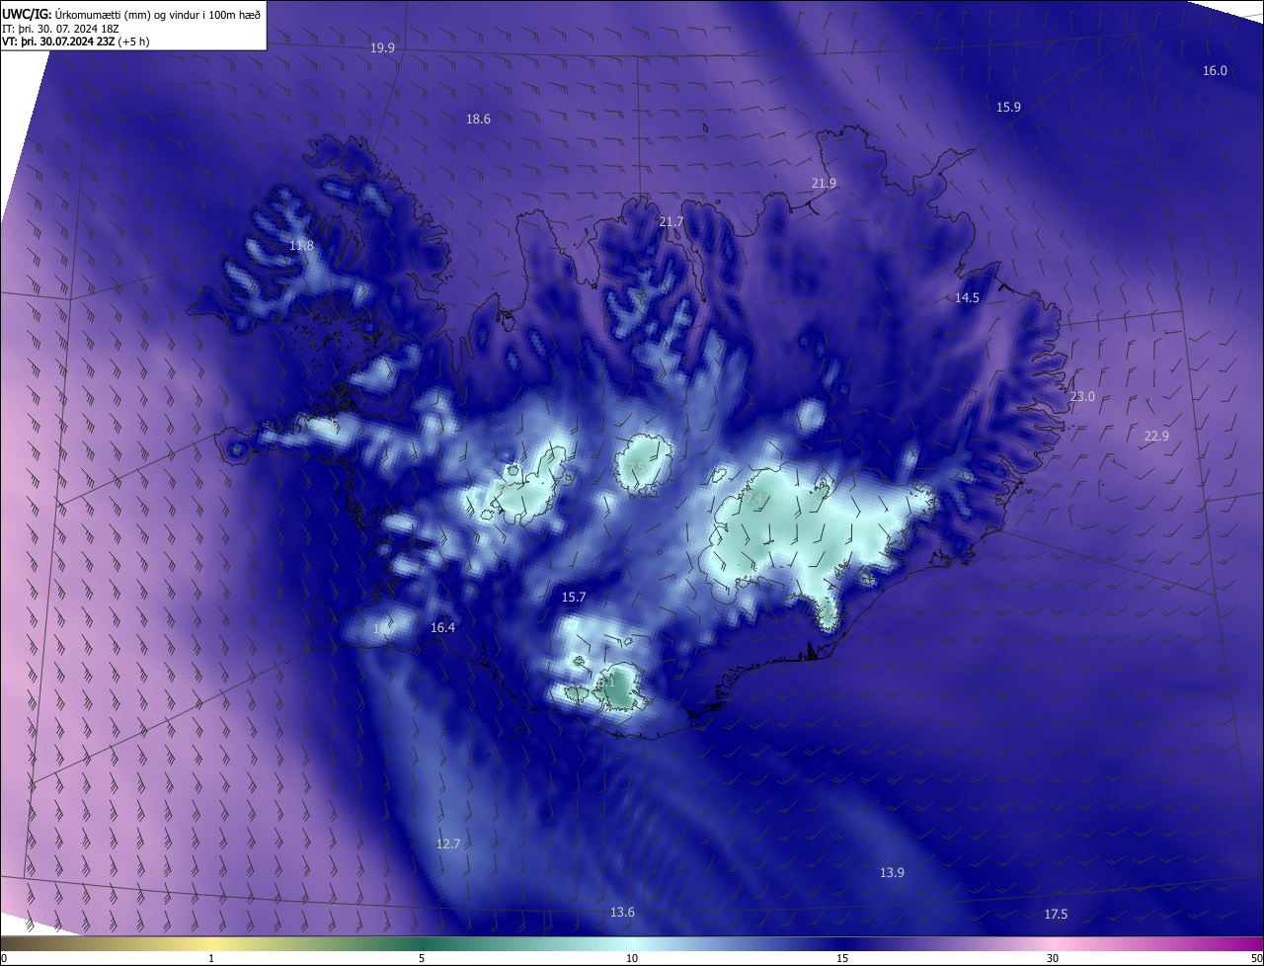This screenshot has height=966, width=1264.
Task: Click the color scale tick label 1
Action: coord(211,958)
